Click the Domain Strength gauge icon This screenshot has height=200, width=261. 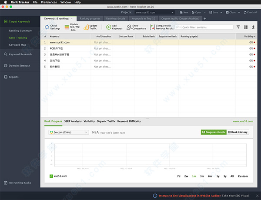click(x=6, y=65)
